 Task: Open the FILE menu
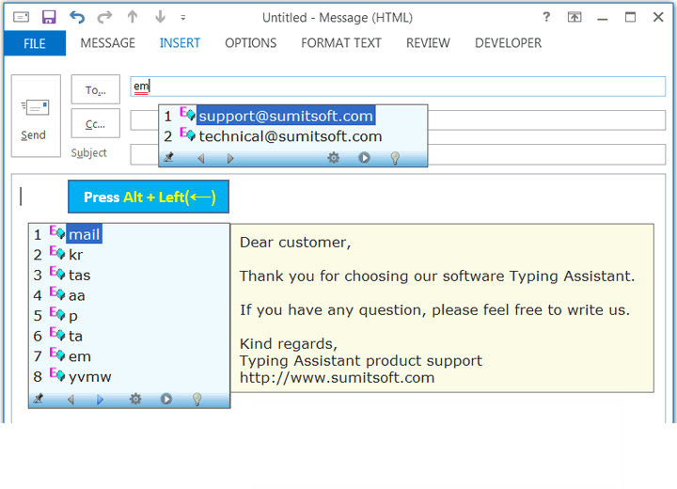pyautogui.click(x=35, y=43)
